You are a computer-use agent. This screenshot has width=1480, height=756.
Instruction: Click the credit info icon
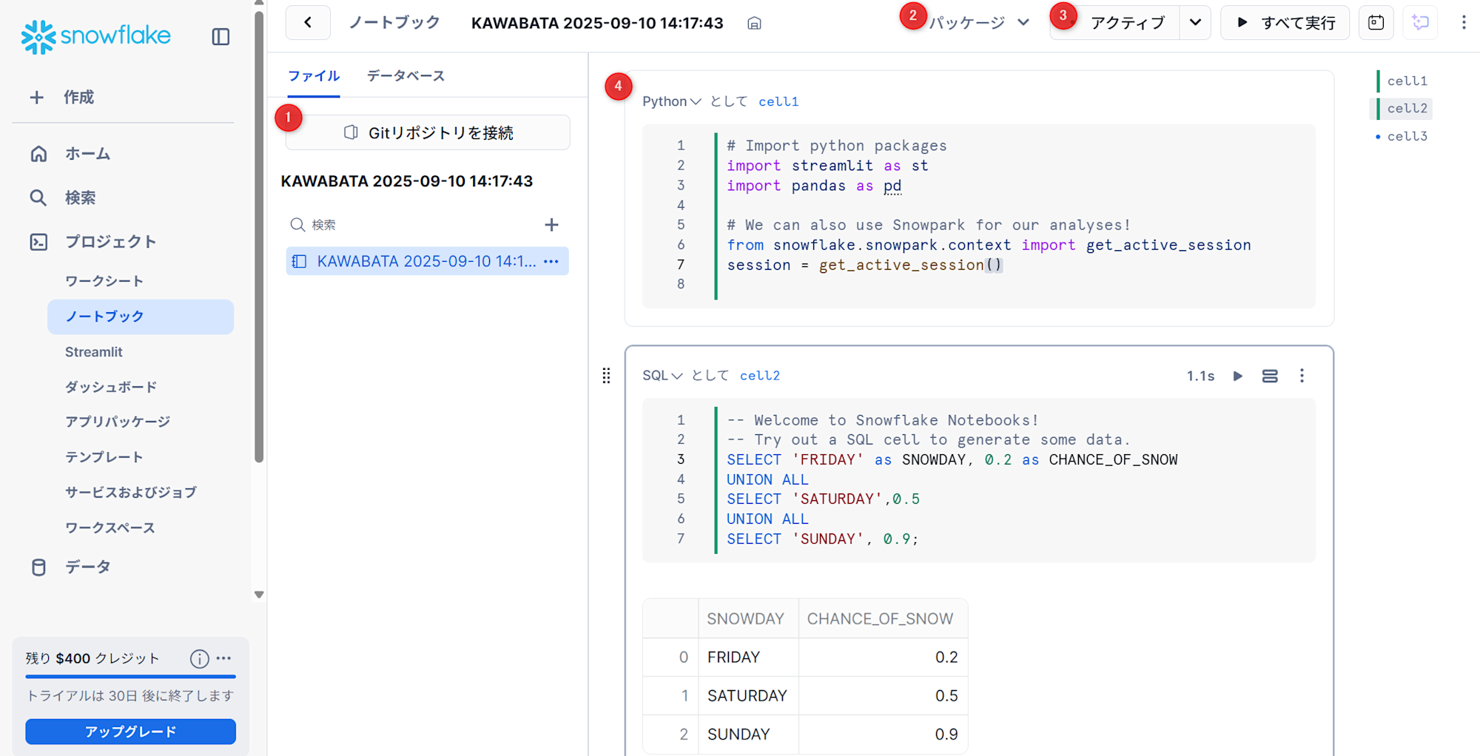tap(199, 658)
